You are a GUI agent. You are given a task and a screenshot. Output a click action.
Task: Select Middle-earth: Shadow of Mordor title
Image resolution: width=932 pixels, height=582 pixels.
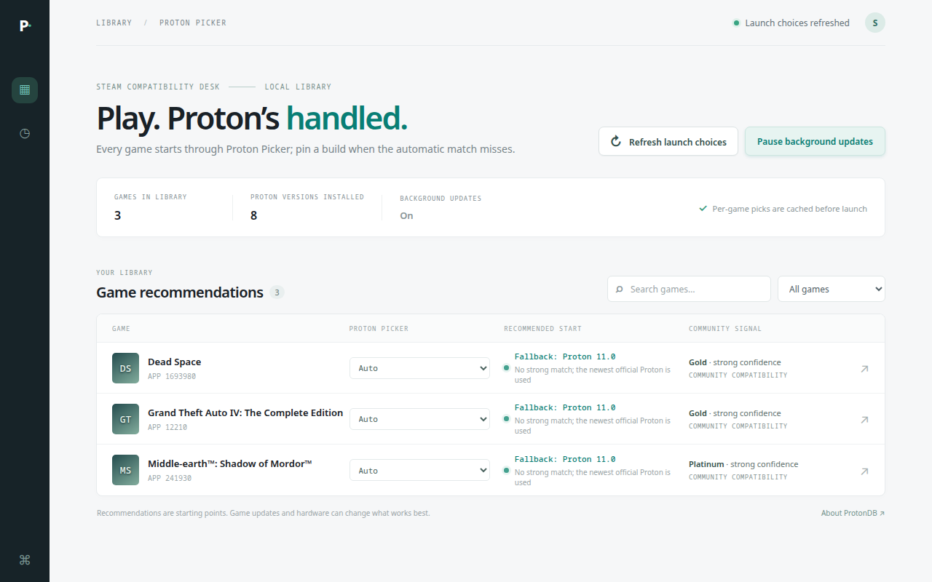click(230, 463)
